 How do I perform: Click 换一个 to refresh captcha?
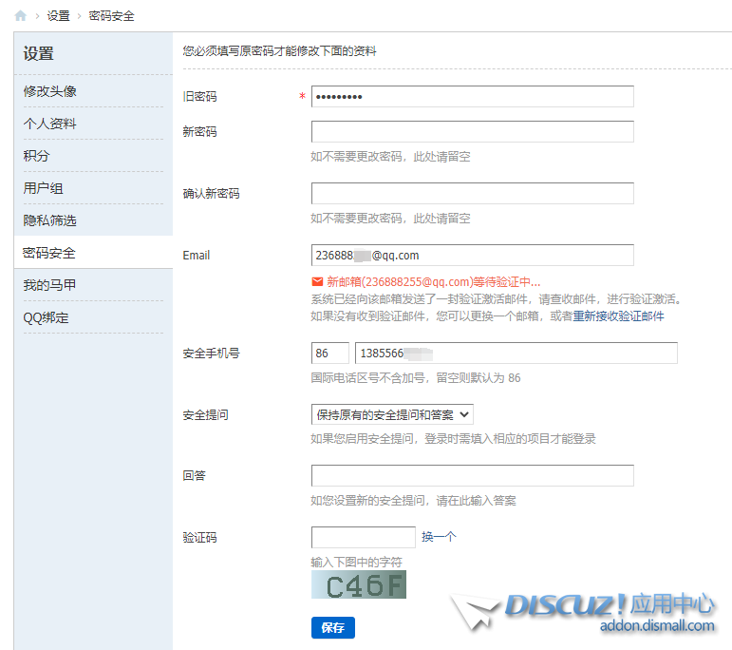click(439, 537)
